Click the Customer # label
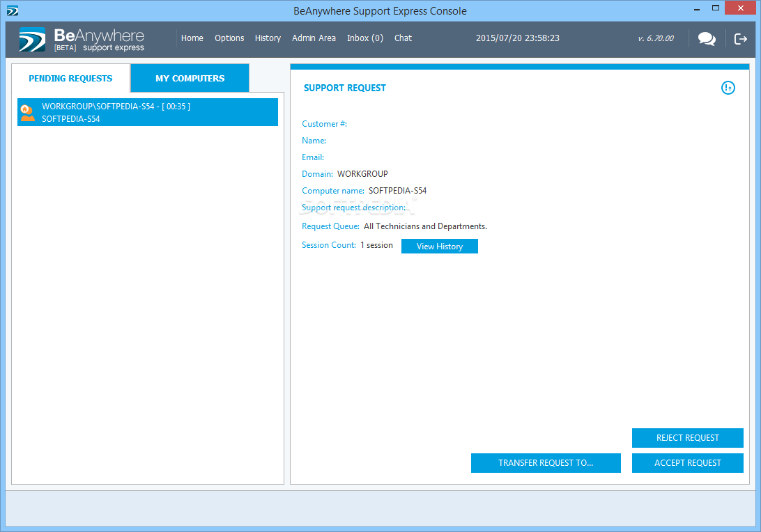This screenshot has width=761, height=532. click(x=324, y=124)
